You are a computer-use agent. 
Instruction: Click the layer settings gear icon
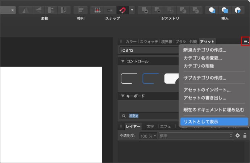[238, 135]
